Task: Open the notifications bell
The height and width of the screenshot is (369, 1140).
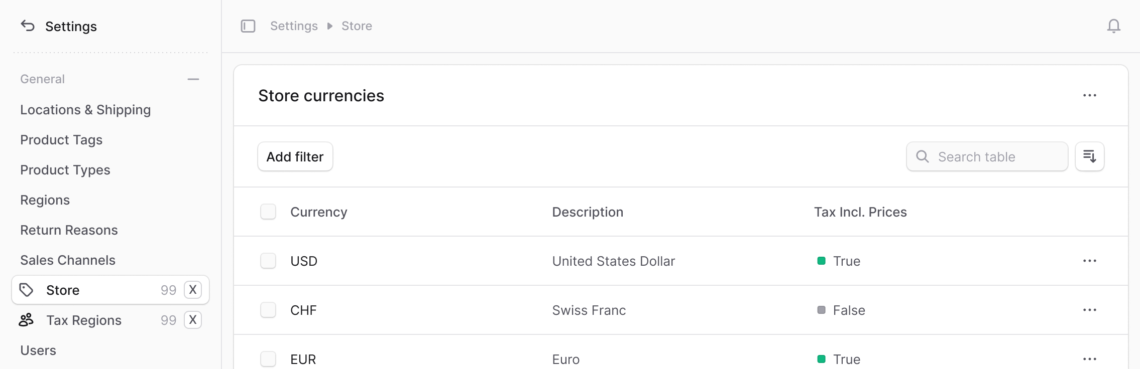Action: coord(1113,26)
